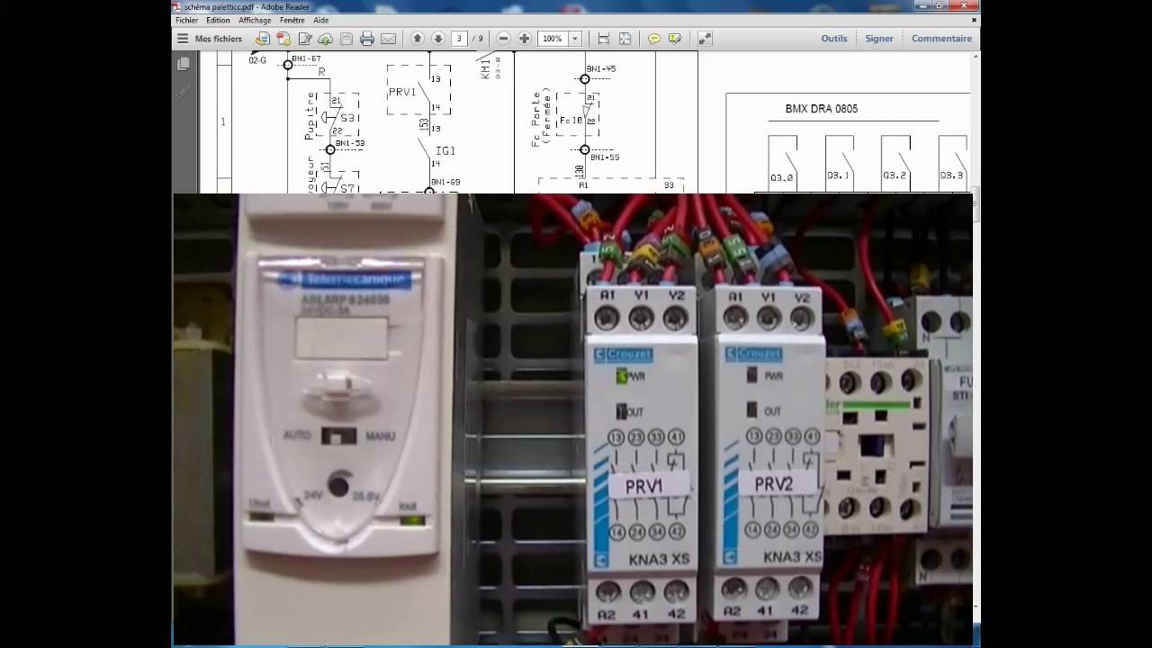This screenshot has height=648, width=1152.
Task: Click the open file toolbar icon
Action: tap(262, 39)
